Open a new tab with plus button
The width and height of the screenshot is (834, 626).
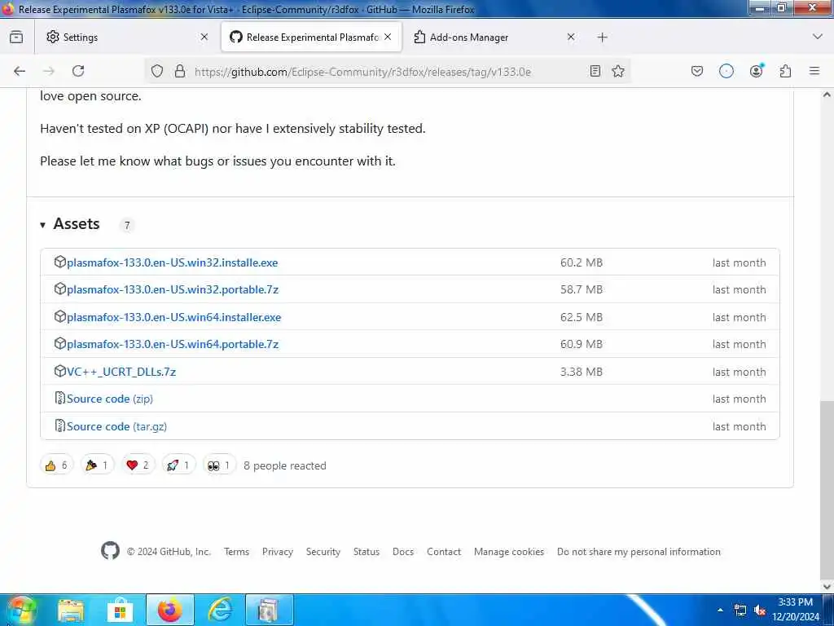pos(602,37)
